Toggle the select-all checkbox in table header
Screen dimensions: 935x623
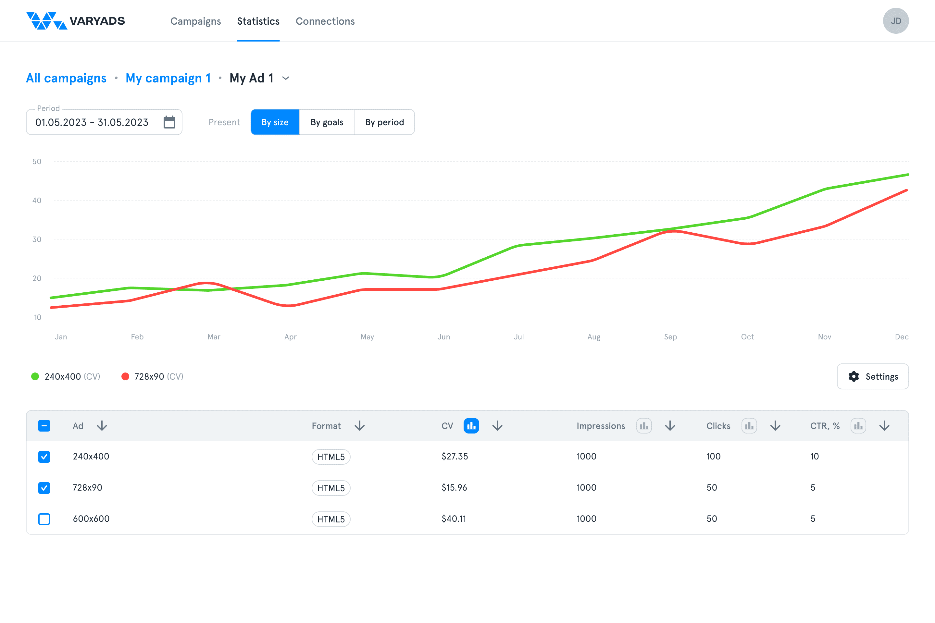coord(44,426)
